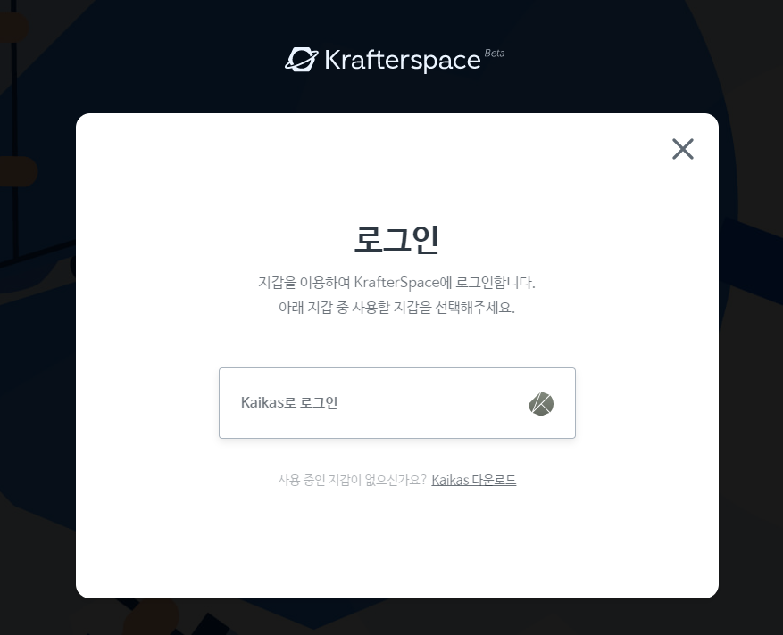Viewport: 783px width, 635px height.
Task: Click the 사용 중인 지갑이 없으신가요 text
Action: [352, 480]
